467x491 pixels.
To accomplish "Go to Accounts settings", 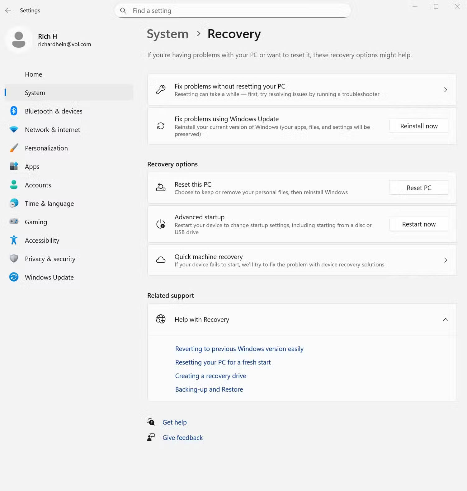I will pos(69,185).
